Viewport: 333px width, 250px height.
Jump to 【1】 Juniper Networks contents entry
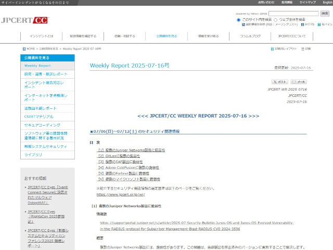pos(131,150)
